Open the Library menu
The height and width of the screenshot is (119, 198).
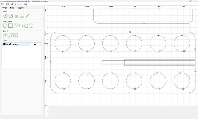[13, 4]
